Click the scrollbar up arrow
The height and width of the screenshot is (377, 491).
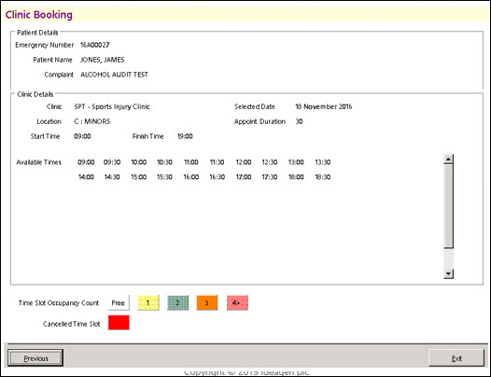[448, 160]
